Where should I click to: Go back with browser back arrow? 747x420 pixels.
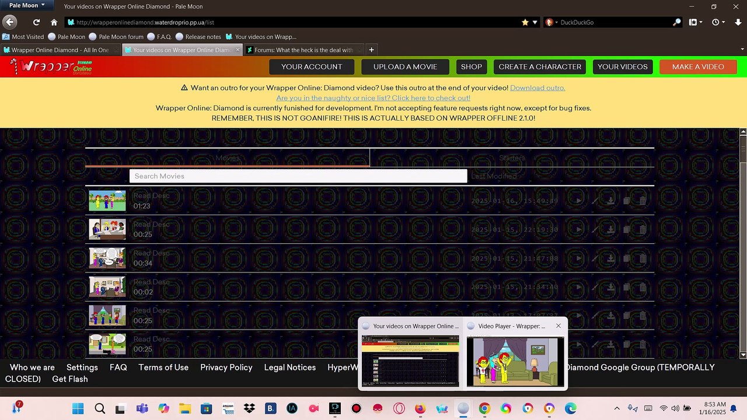point(9,22)
